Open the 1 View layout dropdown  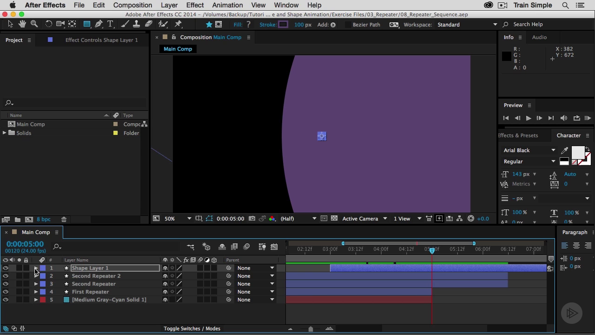click(x=407, y=219)
